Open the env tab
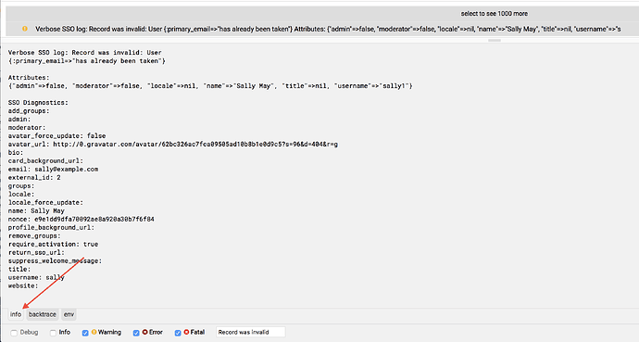The height and width of the screenshot is (342, 639). click(x=69, y=314)
